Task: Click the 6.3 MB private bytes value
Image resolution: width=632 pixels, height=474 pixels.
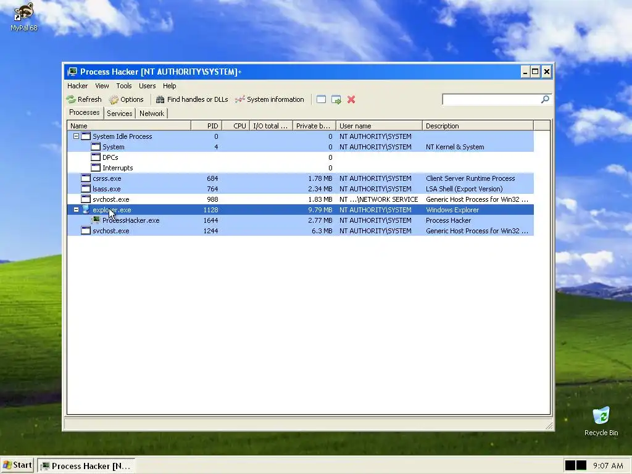Action: (322, 231)
